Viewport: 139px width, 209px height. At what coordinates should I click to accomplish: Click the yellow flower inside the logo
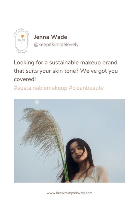point(23,36)
